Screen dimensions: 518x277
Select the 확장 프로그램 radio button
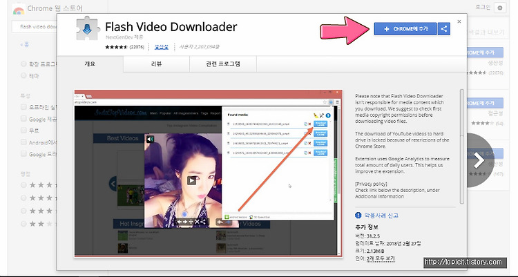point(23,64)
